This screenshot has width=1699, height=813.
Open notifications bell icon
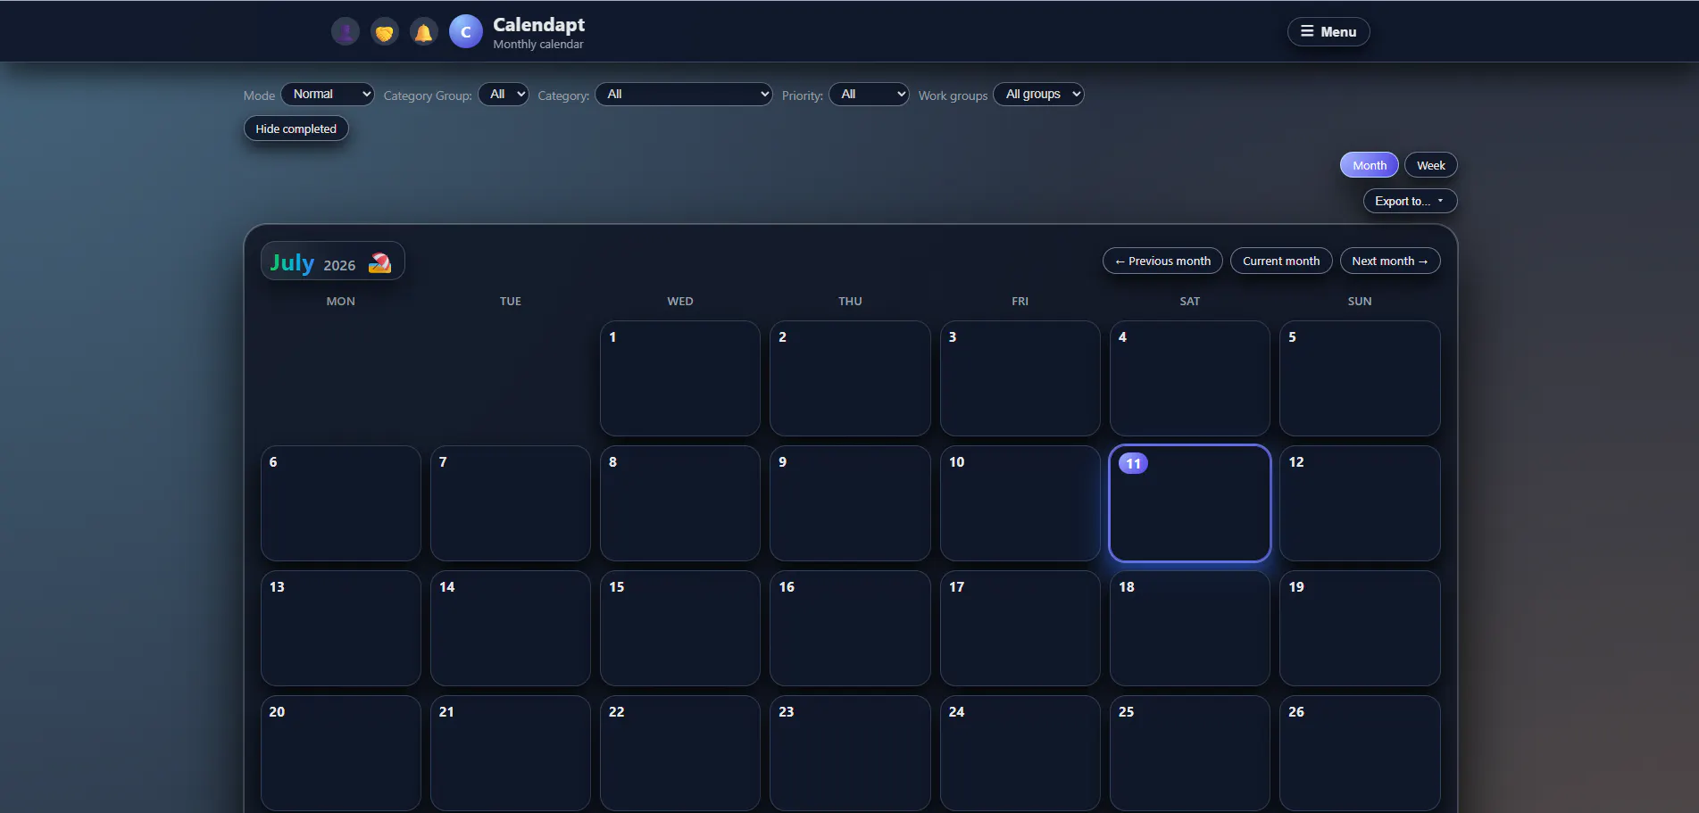point(424,32)
